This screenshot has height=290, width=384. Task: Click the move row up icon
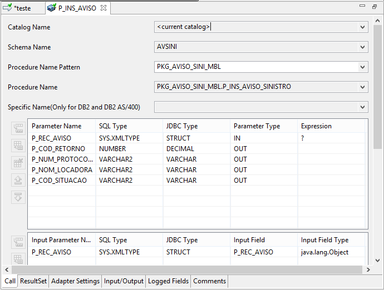[x=18, y=180]
